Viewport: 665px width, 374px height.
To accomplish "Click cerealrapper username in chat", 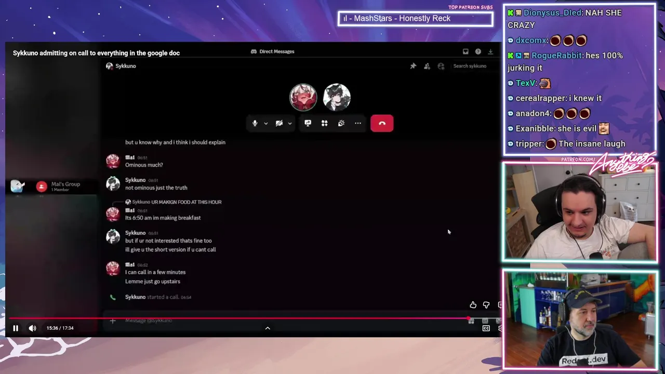I will coord(539,98).
